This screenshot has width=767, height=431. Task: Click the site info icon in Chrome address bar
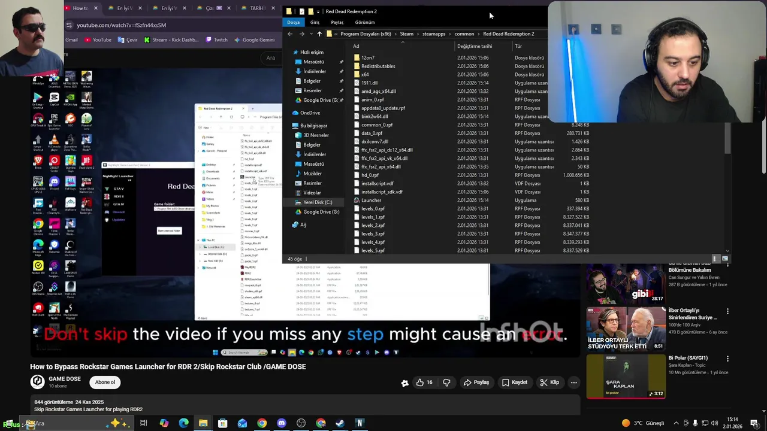point(70,25)
